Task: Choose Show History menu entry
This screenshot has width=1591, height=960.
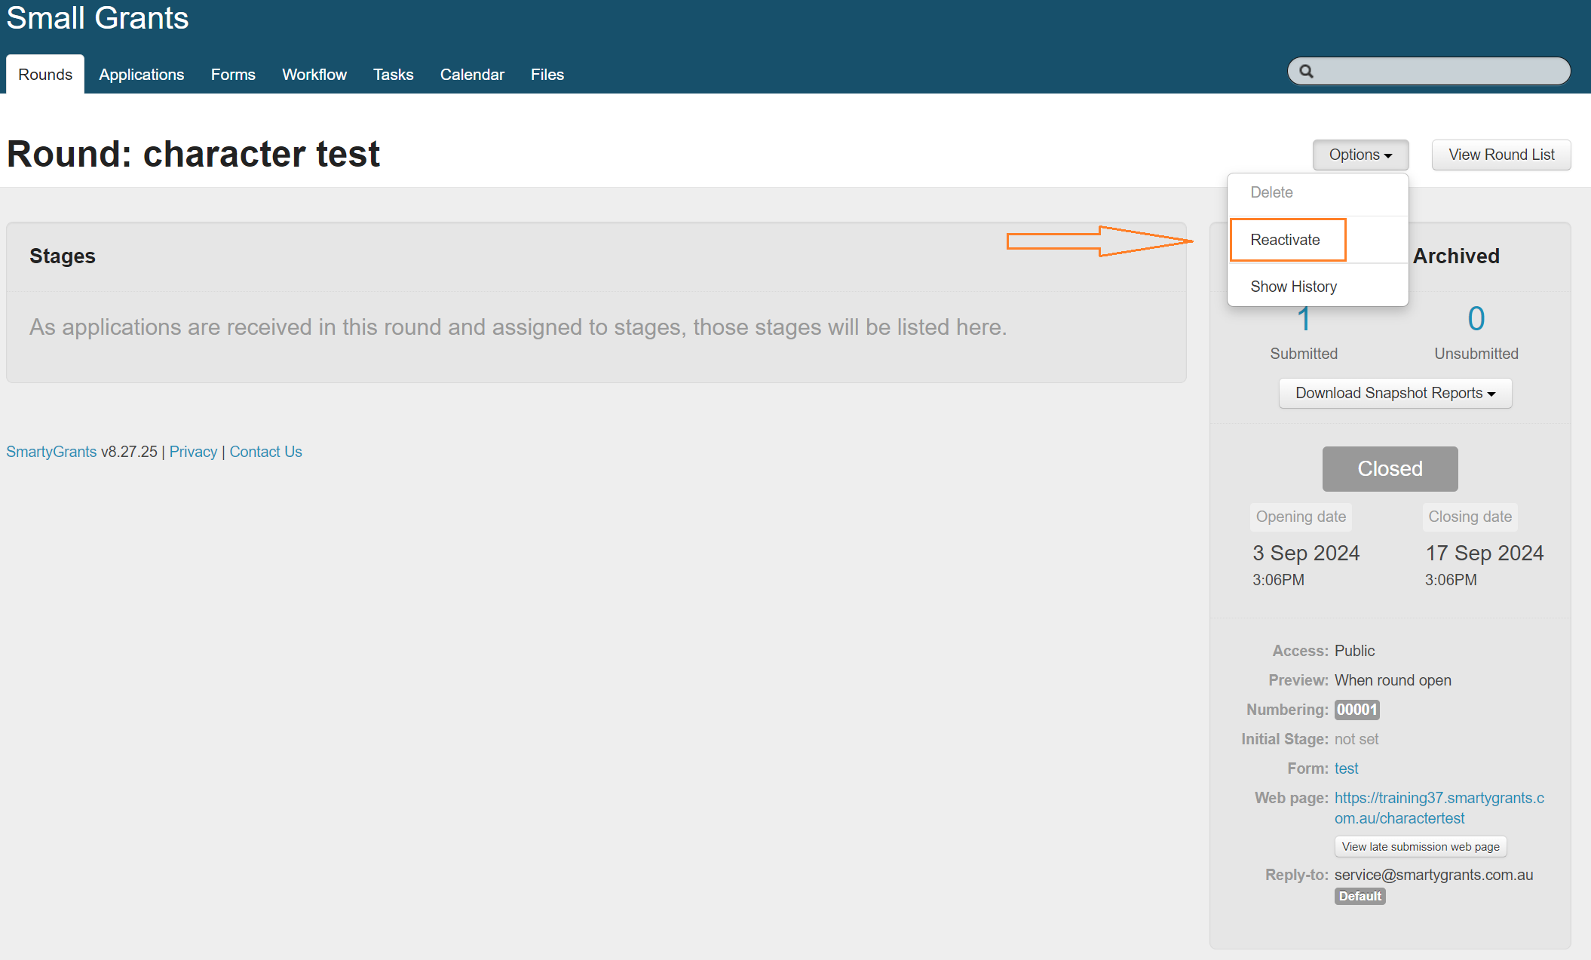Action: click(1294, 287)
